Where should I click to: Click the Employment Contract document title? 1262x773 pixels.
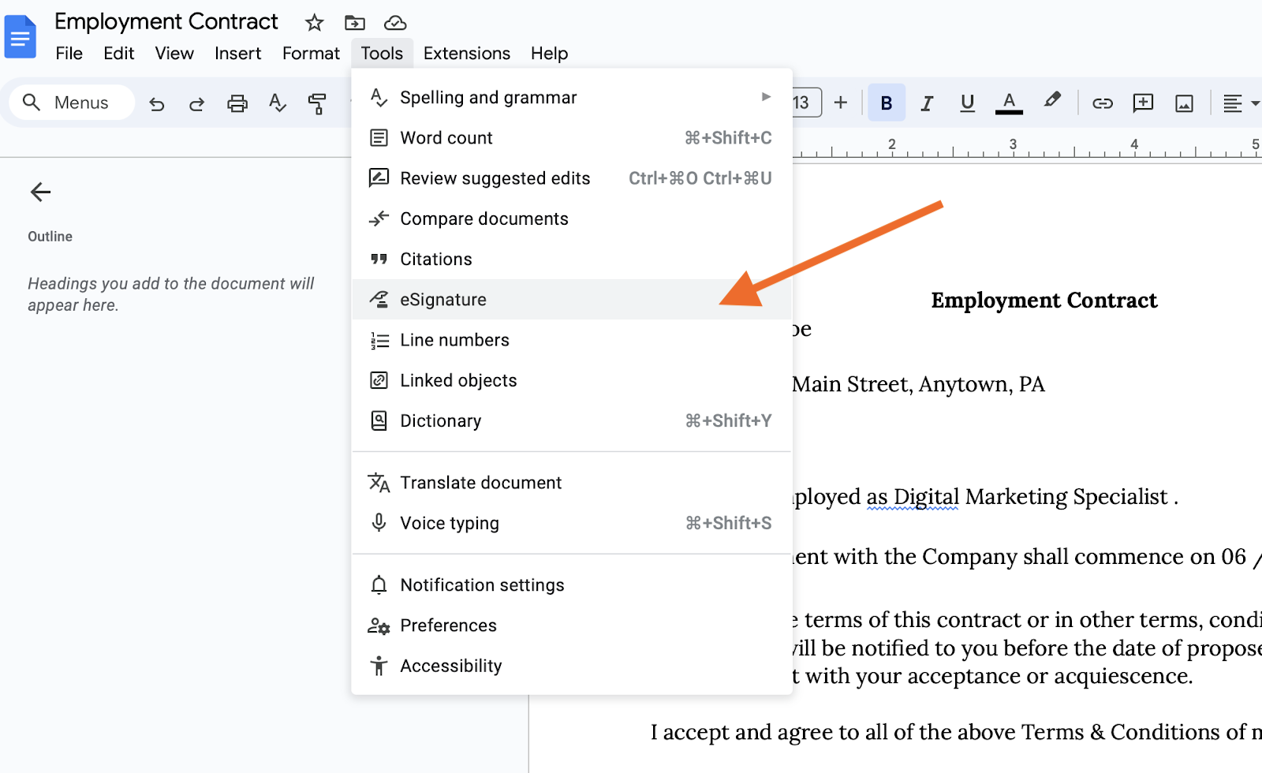point(166,22)
